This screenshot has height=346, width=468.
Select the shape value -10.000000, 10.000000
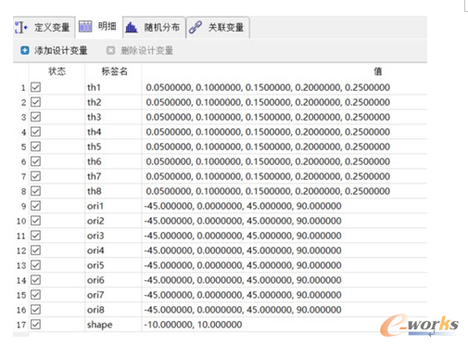coord(193,325)
